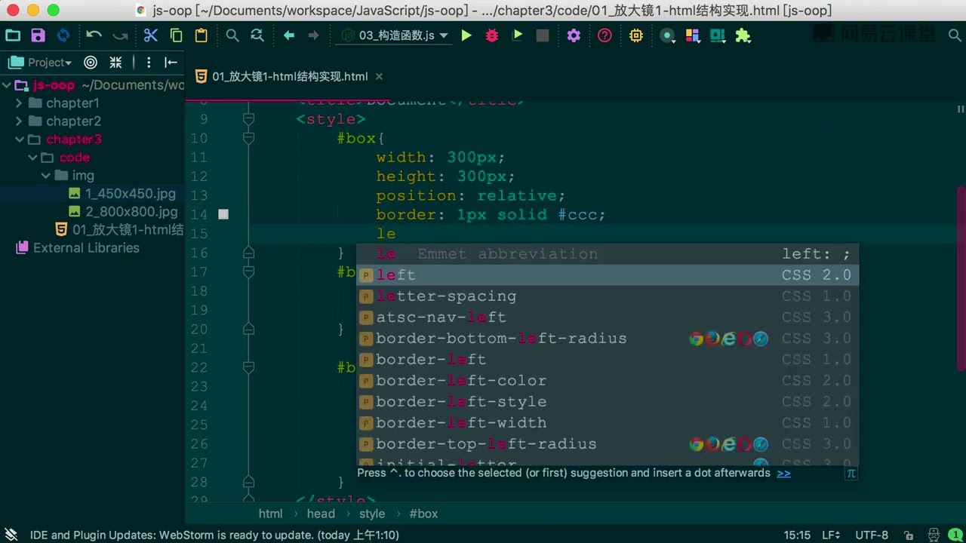Undo the last edit
The image size is (966, 543).
click(x=94, y=35)
